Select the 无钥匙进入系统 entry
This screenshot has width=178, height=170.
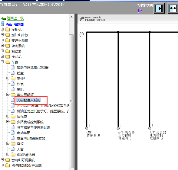[x=28, y=100]
